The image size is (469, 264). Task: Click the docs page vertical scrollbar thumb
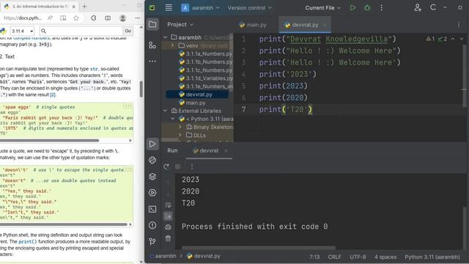click(x=141, y=89)
